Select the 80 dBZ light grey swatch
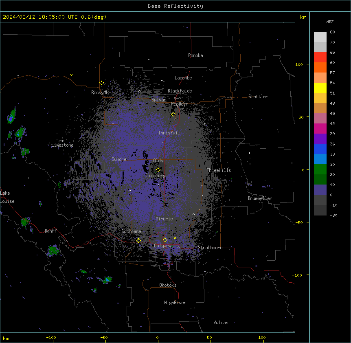Screen dimensions: 351x343 pos(320,37)
